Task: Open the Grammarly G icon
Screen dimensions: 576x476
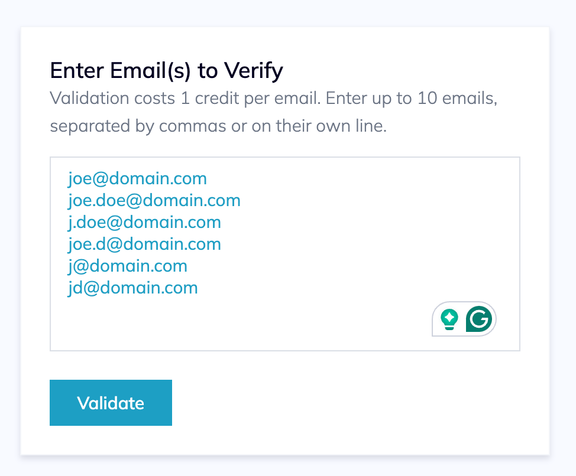Action: (479, 319)
